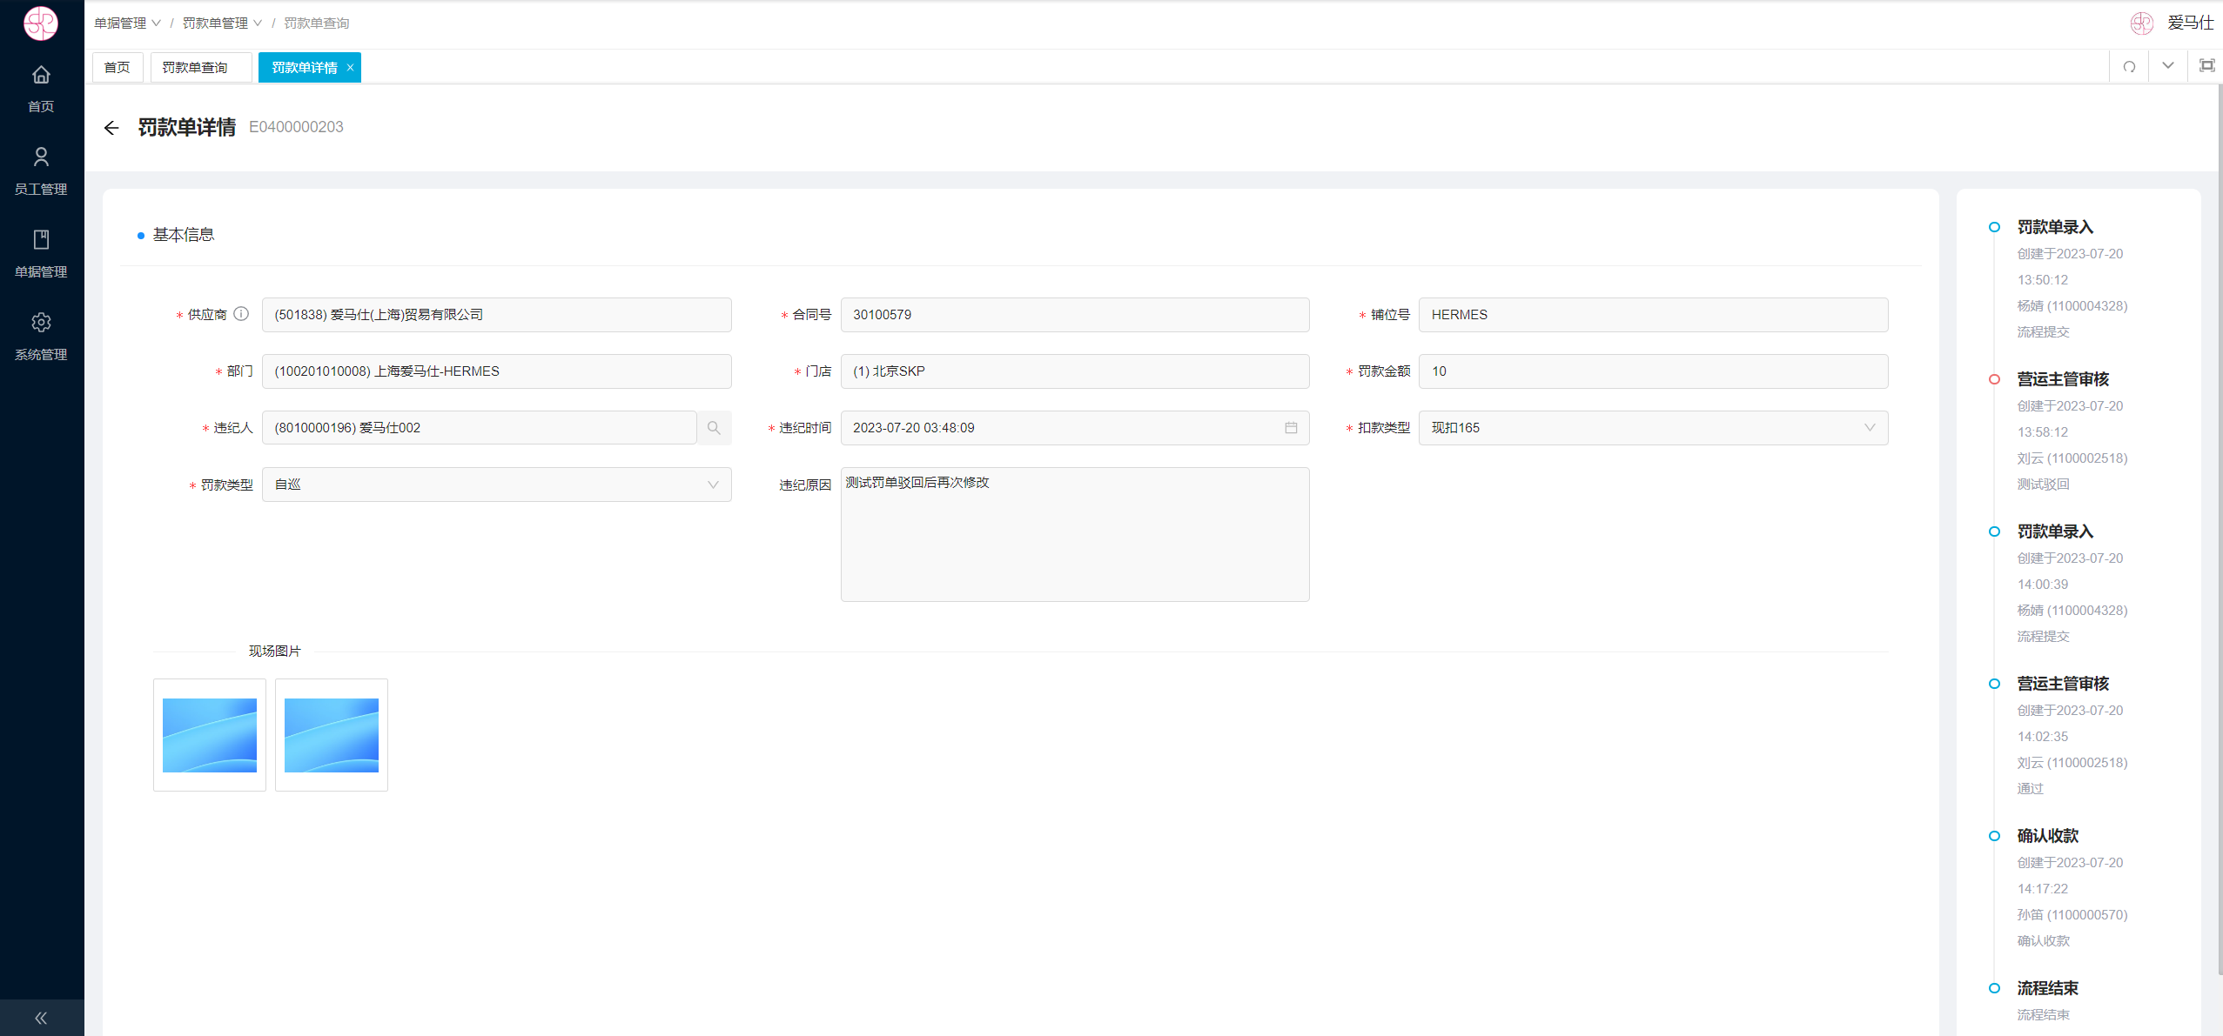Click the refresh icon in the tab bar
2223x1036 pixels.
coord(2129,66)
